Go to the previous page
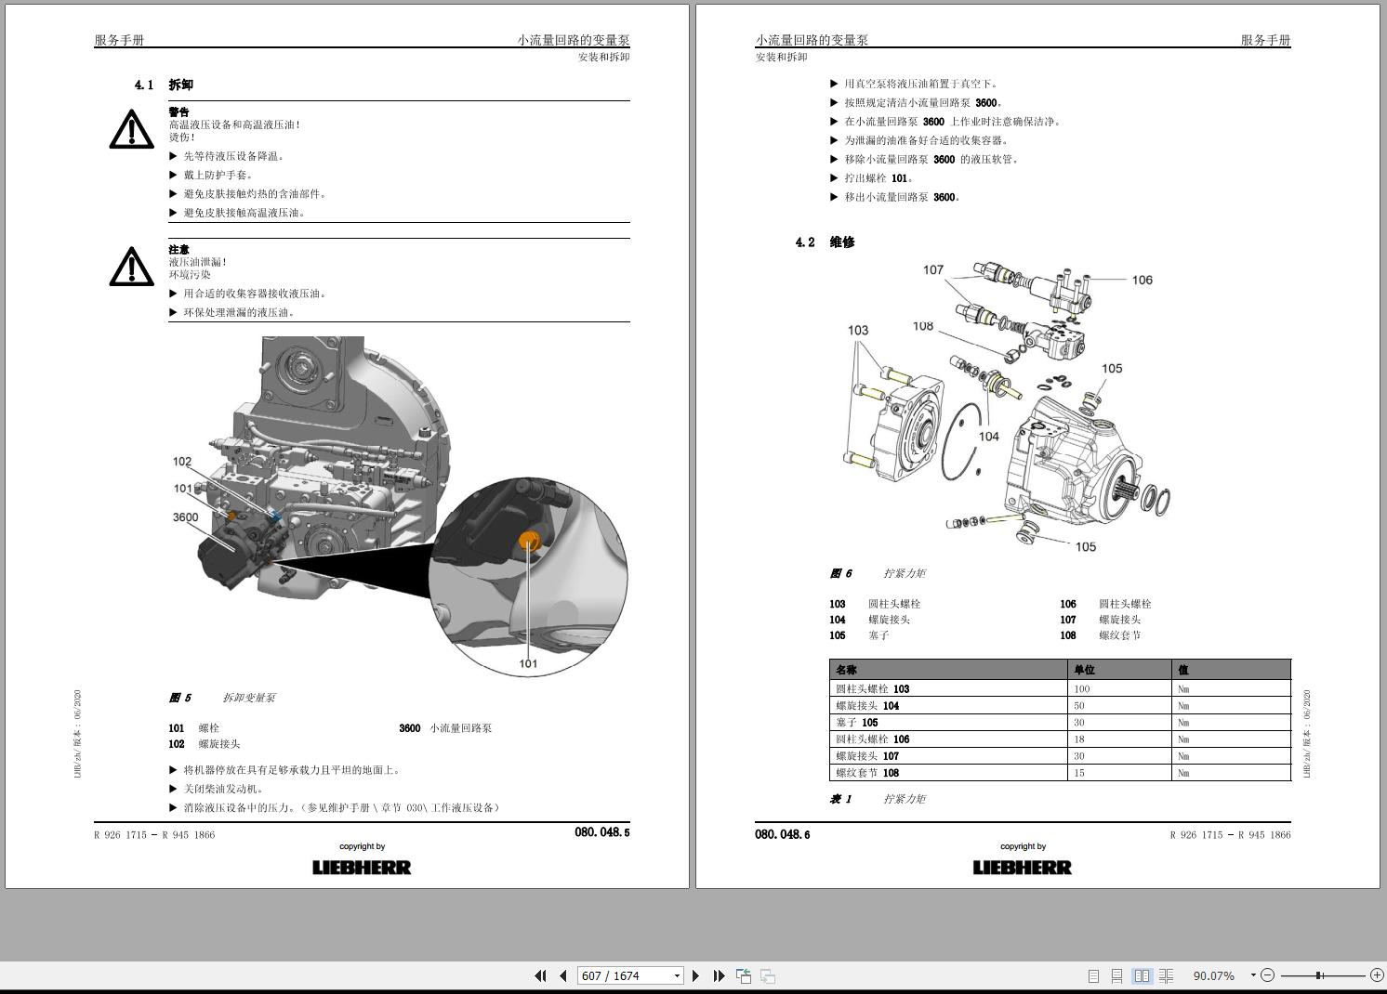1387x994 pixels. point(563,975)
